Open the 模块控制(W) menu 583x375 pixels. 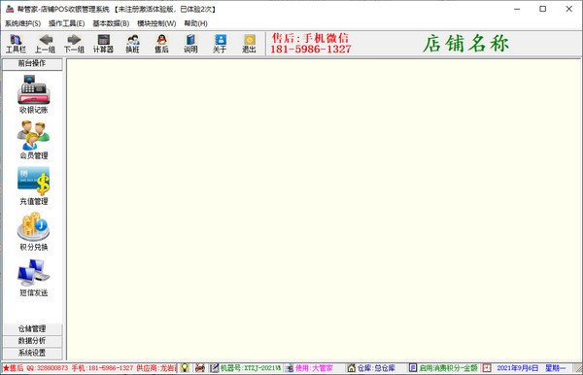click(156, 23)
